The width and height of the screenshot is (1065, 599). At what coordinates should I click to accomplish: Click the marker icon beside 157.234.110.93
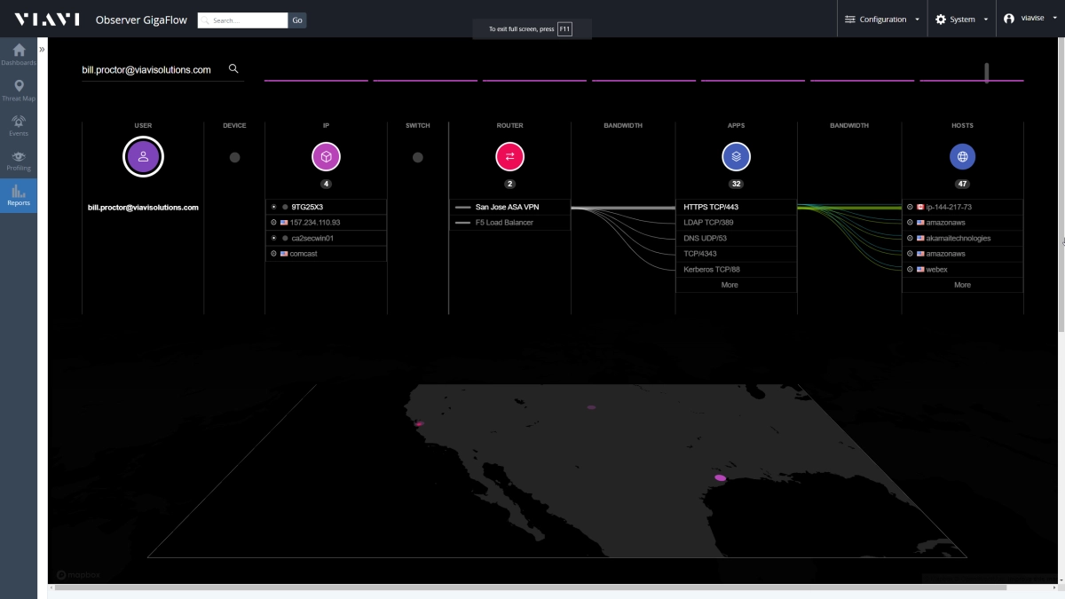[274, 223]
